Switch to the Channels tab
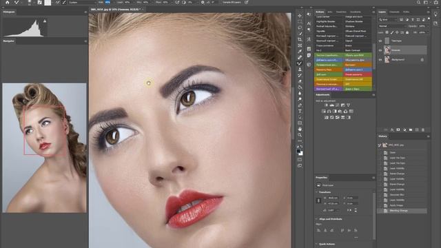The height and width of the screenshot is (248, 441). (x=394, y=12)
